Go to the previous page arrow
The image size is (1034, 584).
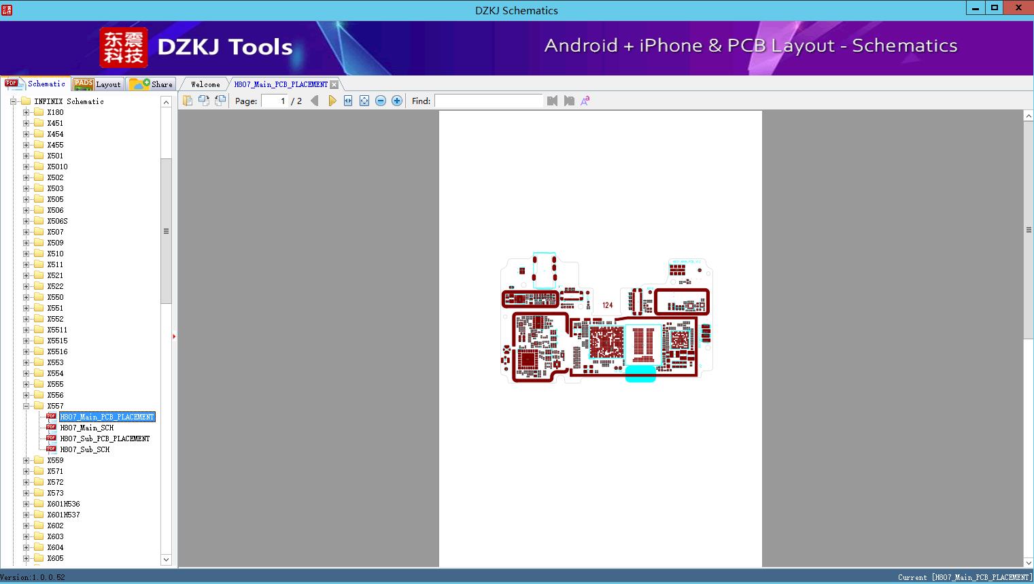click(x=314, y=101)
